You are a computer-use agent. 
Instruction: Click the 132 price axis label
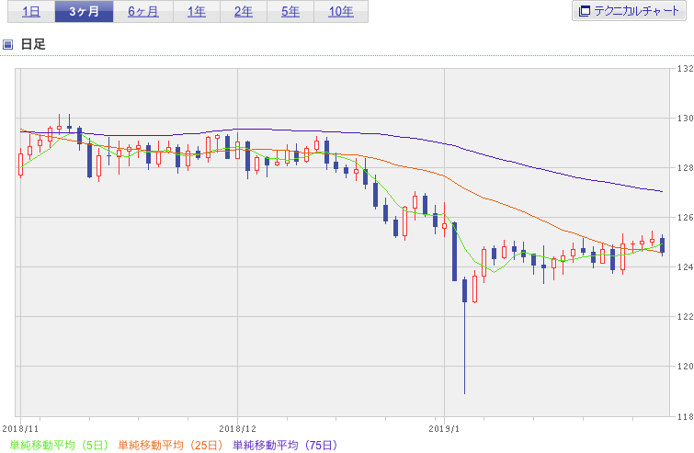click(x=685, y=69)
